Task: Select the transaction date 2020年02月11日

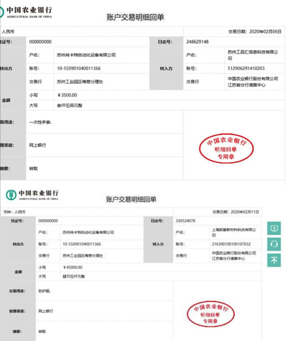Action: click(245, 212)
